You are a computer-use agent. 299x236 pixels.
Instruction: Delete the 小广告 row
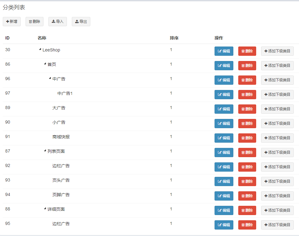pyautogui.click(x=247, y=124)
